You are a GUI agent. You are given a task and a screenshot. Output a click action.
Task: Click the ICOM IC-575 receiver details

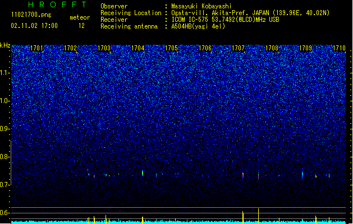point(226,20)
